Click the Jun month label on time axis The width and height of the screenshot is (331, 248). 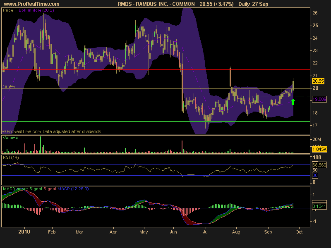click(x=173, y=232)
